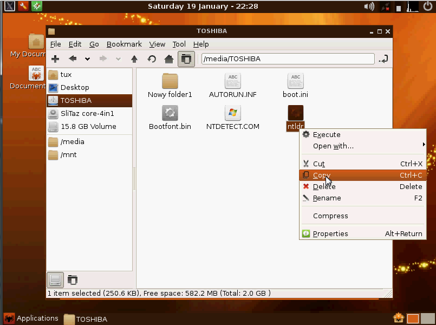Choose Execute from context menu
Image resolution: width=436 pixels, height=325 pixels.
(x=362, y=135)
